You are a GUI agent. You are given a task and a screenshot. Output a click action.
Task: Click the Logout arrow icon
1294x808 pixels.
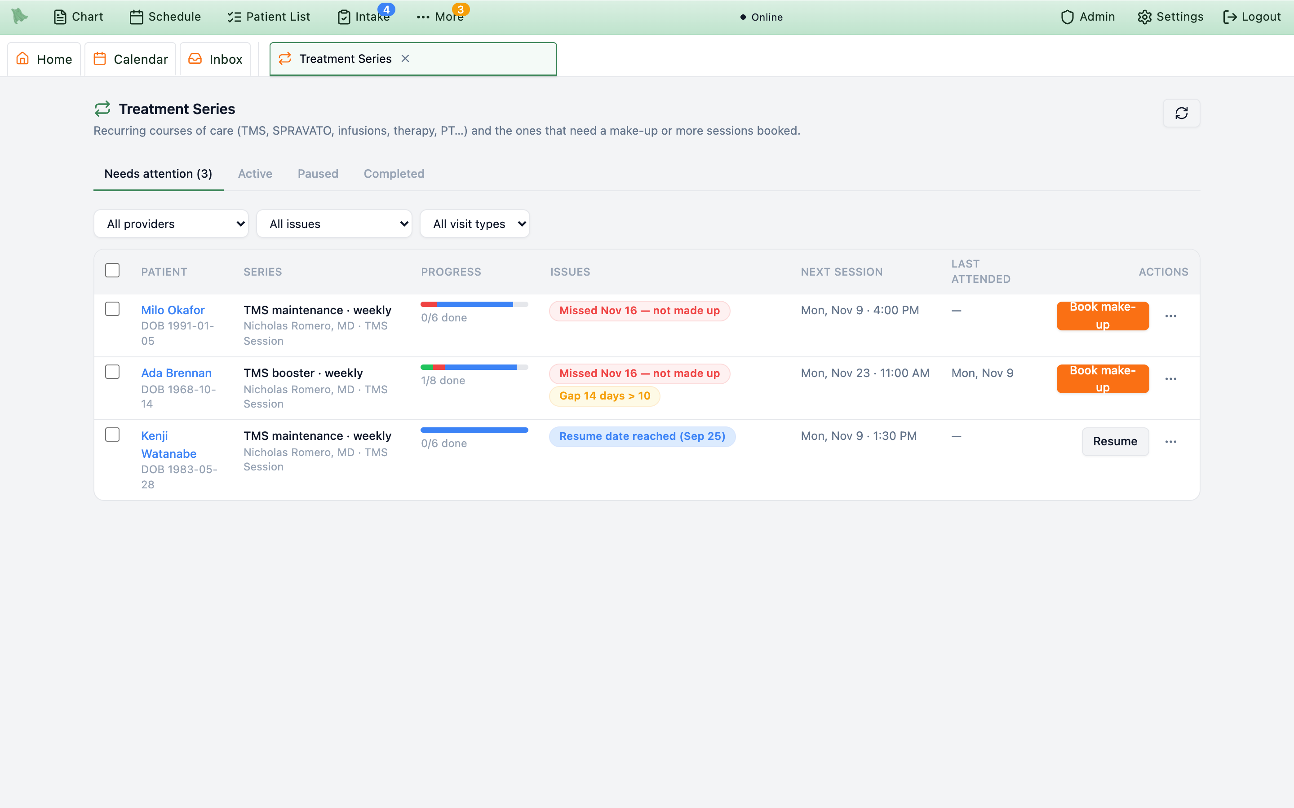click(1230, 17)
